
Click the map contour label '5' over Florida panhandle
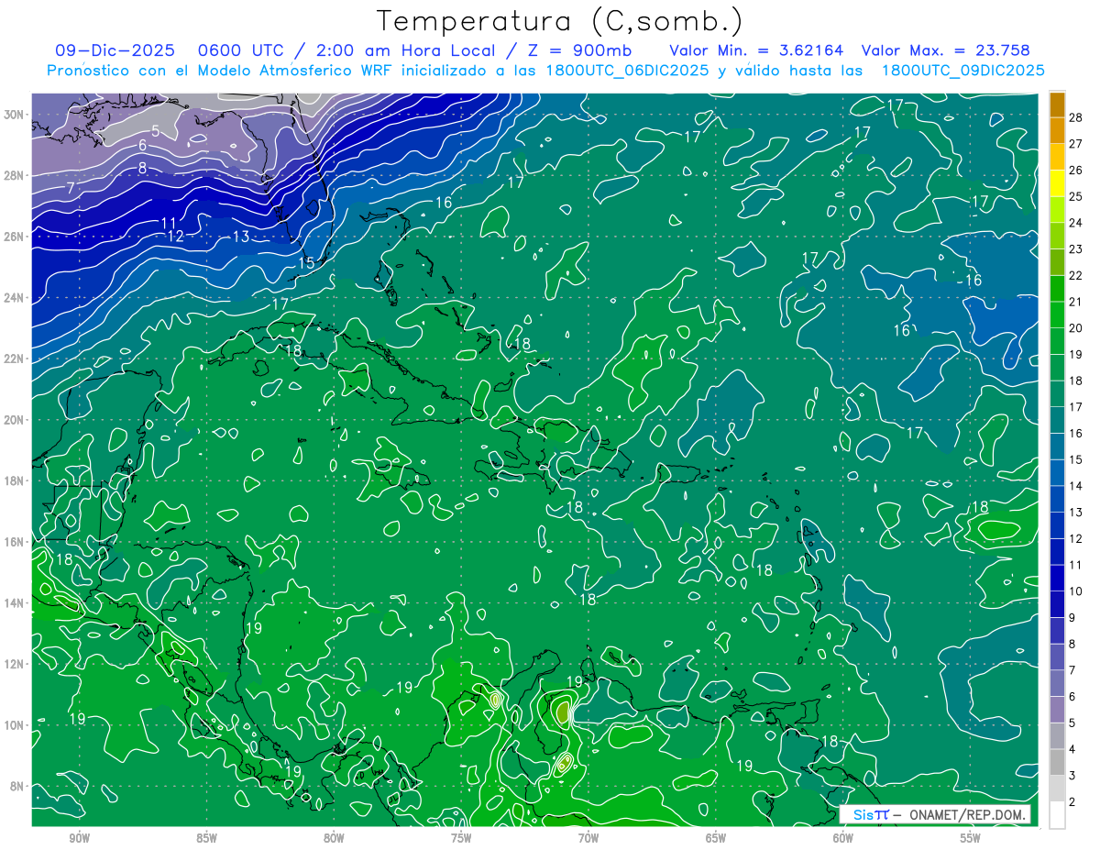pyautogui.click(x=155, y=131)
